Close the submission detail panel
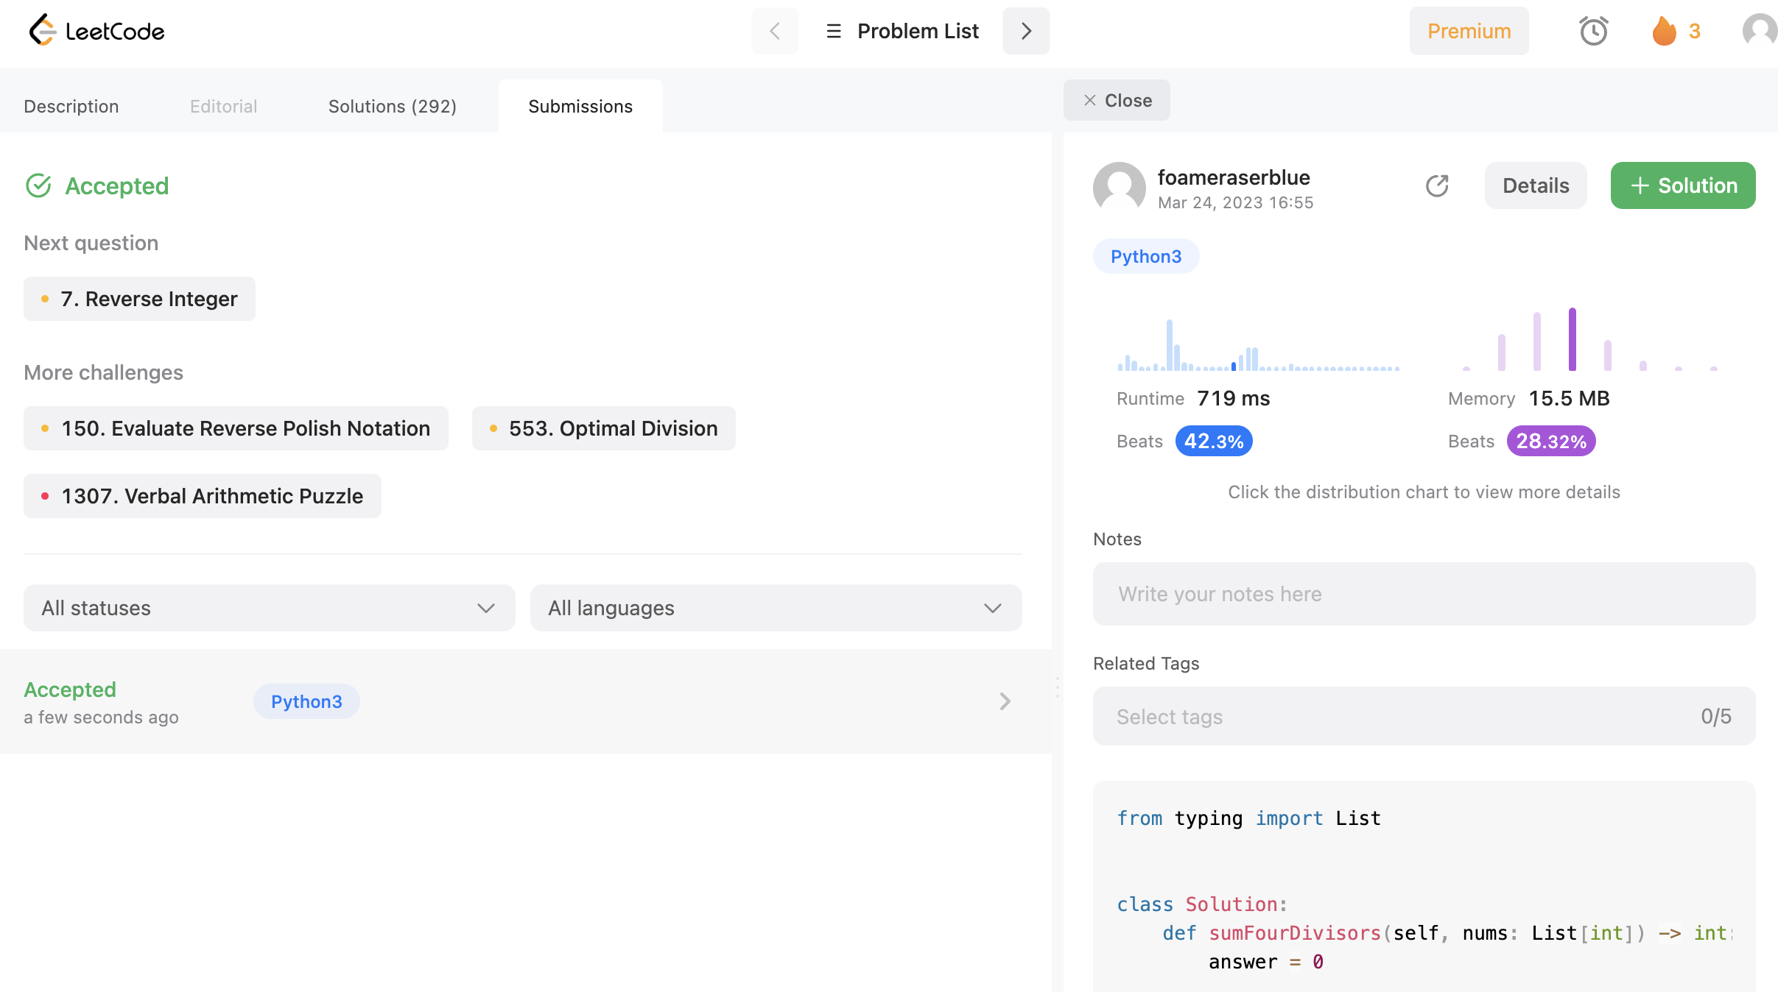1778x992 pixels. 1117,100
